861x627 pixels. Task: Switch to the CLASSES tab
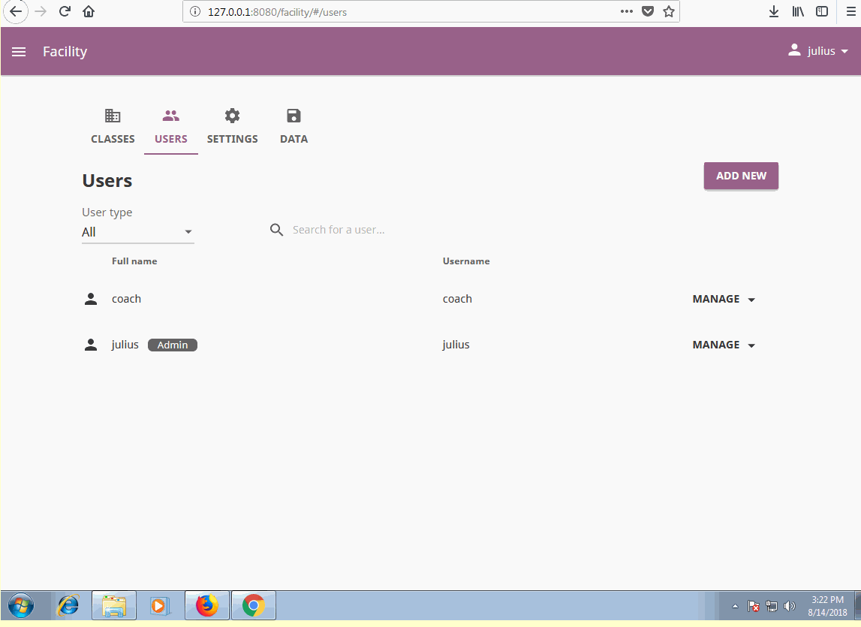coord(113,127)
